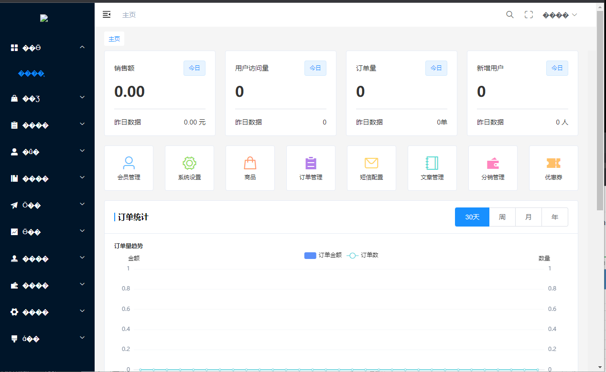Click the line chart icon in sidebar
The height and width of the screenshot is (372, 606).
coord(14,232)
